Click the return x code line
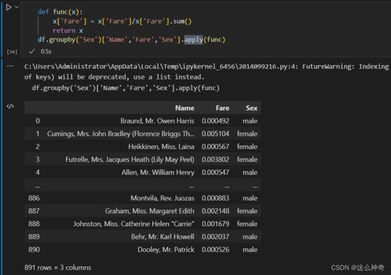This screenshot has width=391, height=275. click(x=68, y=31)
